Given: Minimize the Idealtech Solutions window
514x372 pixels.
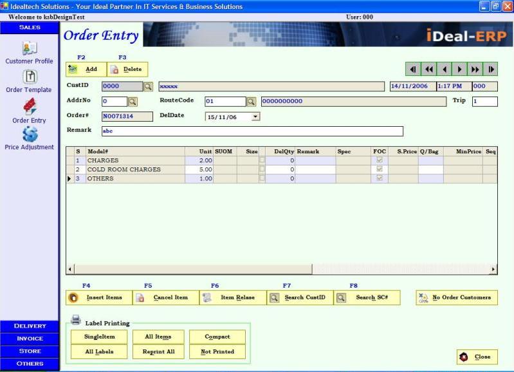Looking at the screenshot, I should (x=484, y=6).
